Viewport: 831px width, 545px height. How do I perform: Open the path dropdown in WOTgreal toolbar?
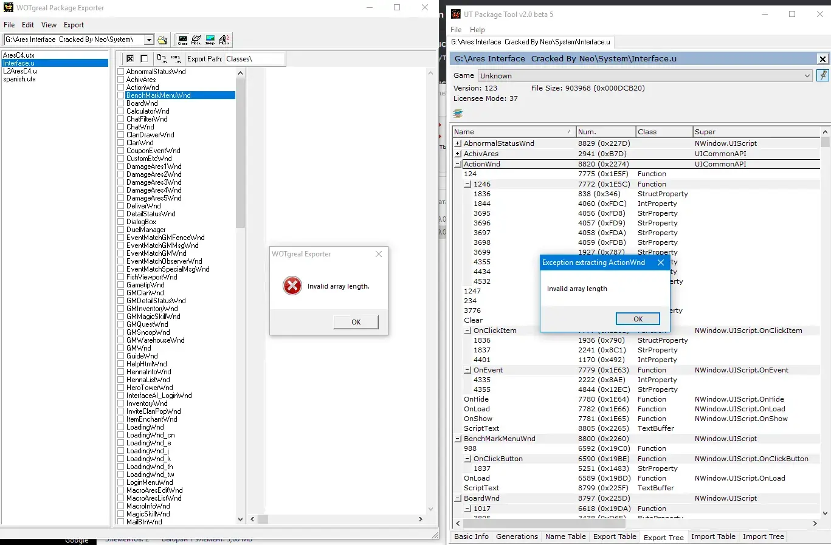[x=149, y=40]
